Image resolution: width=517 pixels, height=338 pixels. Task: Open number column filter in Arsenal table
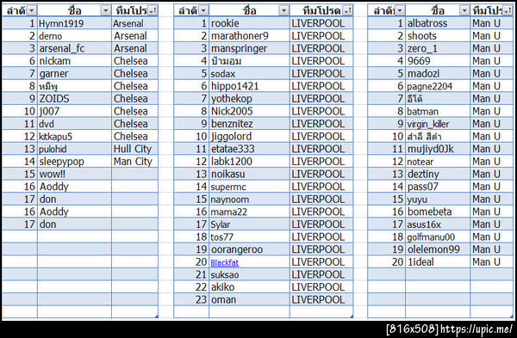(31, 11)
